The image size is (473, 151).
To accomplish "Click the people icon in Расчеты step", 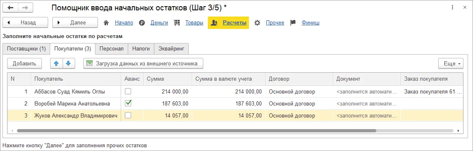I will click(214, 23).
